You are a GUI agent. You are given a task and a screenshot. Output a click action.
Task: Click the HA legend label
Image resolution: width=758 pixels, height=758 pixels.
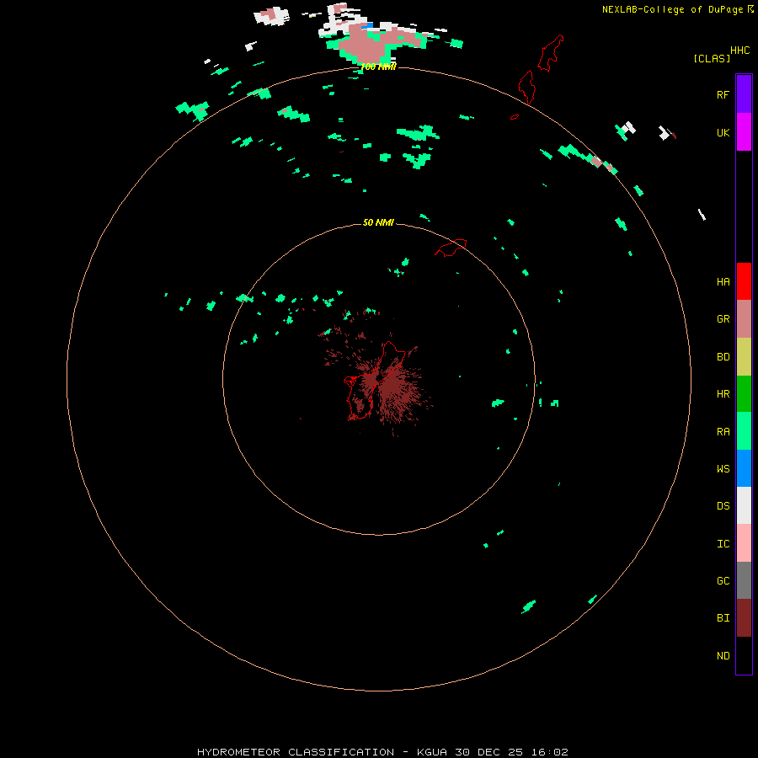pyautogui.click(x=723, y=281)
